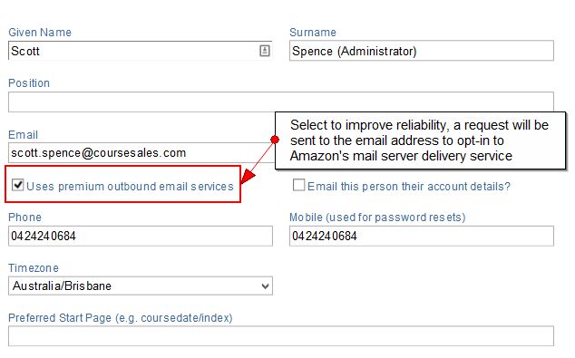Select the Australia/Brisbane timezone combo box

[141, 285]
